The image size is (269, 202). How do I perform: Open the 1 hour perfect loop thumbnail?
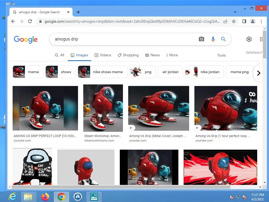click(x=226, y=108)
